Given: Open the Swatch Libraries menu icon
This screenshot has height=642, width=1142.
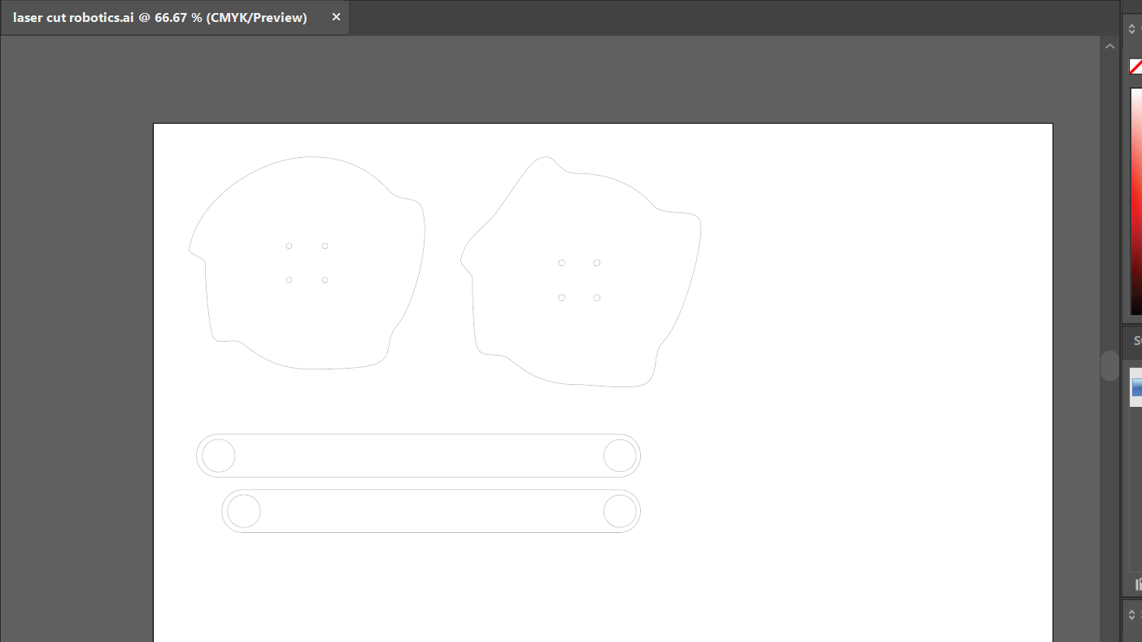Looking at the screenshot, I should click(1139, 584).
